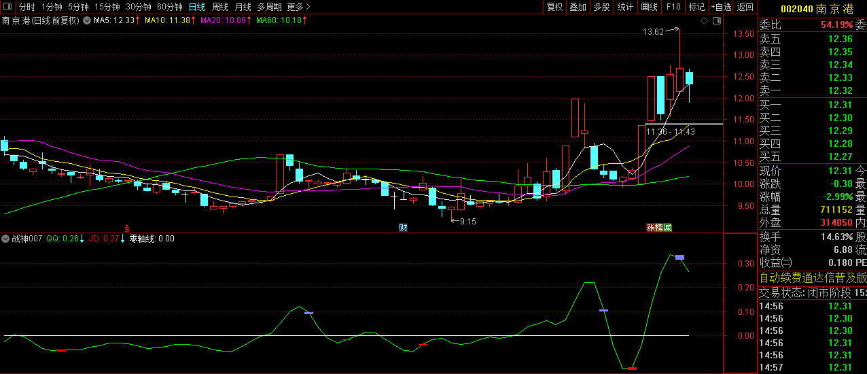Viewport: 867px width, 374px height.
Task: Open the blue 财 financial marker
Action: pos(402,228)
